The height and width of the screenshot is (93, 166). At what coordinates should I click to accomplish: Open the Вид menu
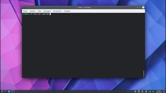click(39, 11)
